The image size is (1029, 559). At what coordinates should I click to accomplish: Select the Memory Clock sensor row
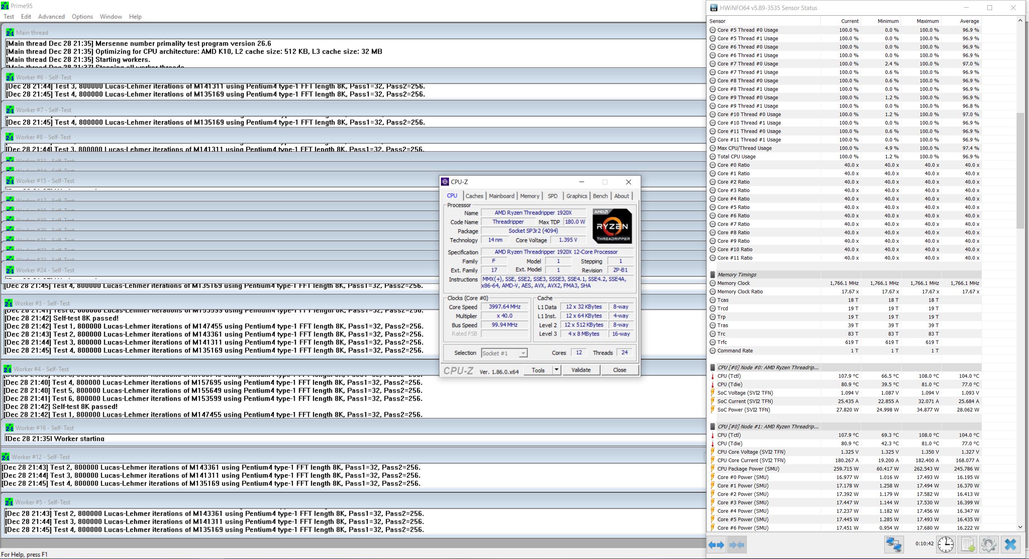[845, 283]
